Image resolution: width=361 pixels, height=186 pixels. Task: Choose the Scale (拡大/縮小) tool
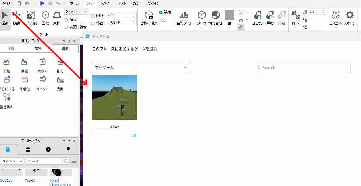pos(31,17)
